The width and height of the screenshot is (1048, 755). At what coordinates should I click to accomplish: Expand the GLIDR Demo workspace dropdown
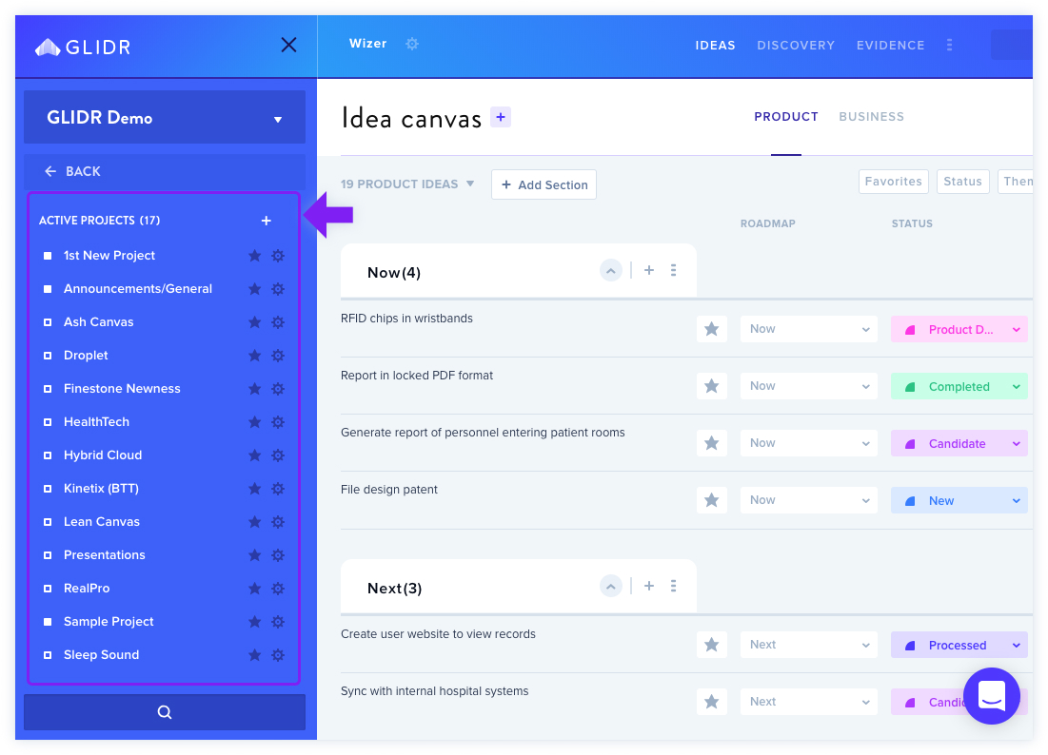coord(165,118)
